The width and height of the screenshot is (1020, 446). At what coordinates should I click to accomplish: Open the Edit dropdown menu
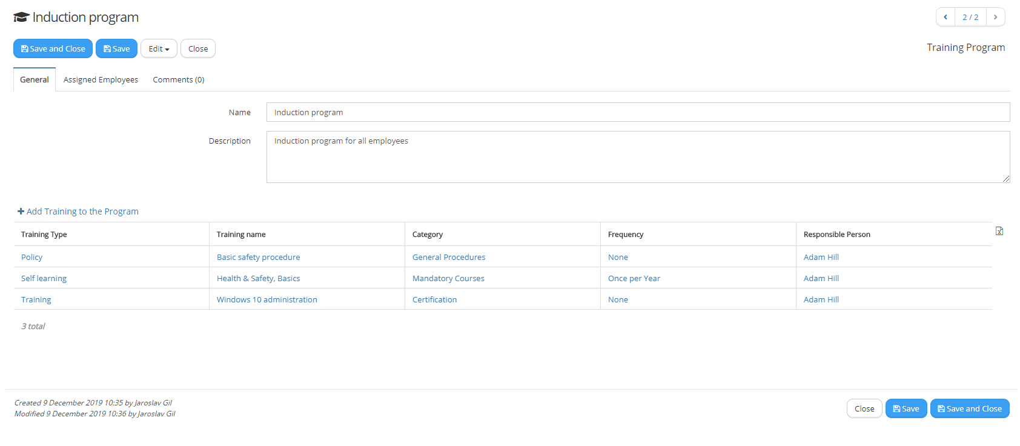pyautogui.click(x=159, y=48)
